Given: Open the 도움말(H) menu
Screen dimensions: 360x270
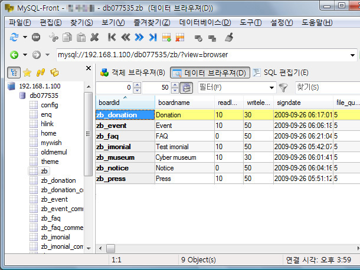Looking at the screenshot, I should click(317, 22).
